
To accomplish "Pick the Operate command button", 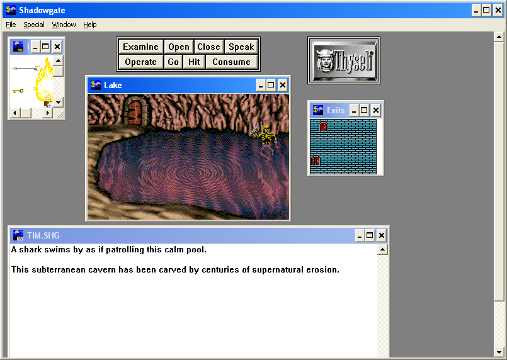I will pyautogui.click(x=140, y=62).
